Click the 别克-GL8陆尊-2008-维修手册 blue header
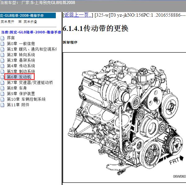 coord(28,15)
